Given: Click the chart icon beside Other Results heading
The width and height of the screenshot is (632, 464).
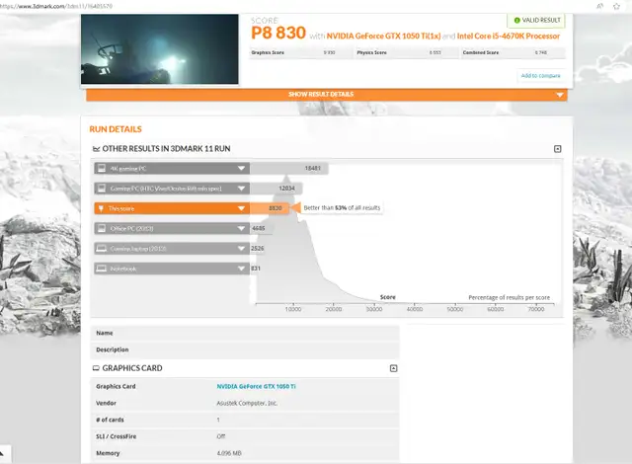Looking at the screenshot, I should 96,149.
